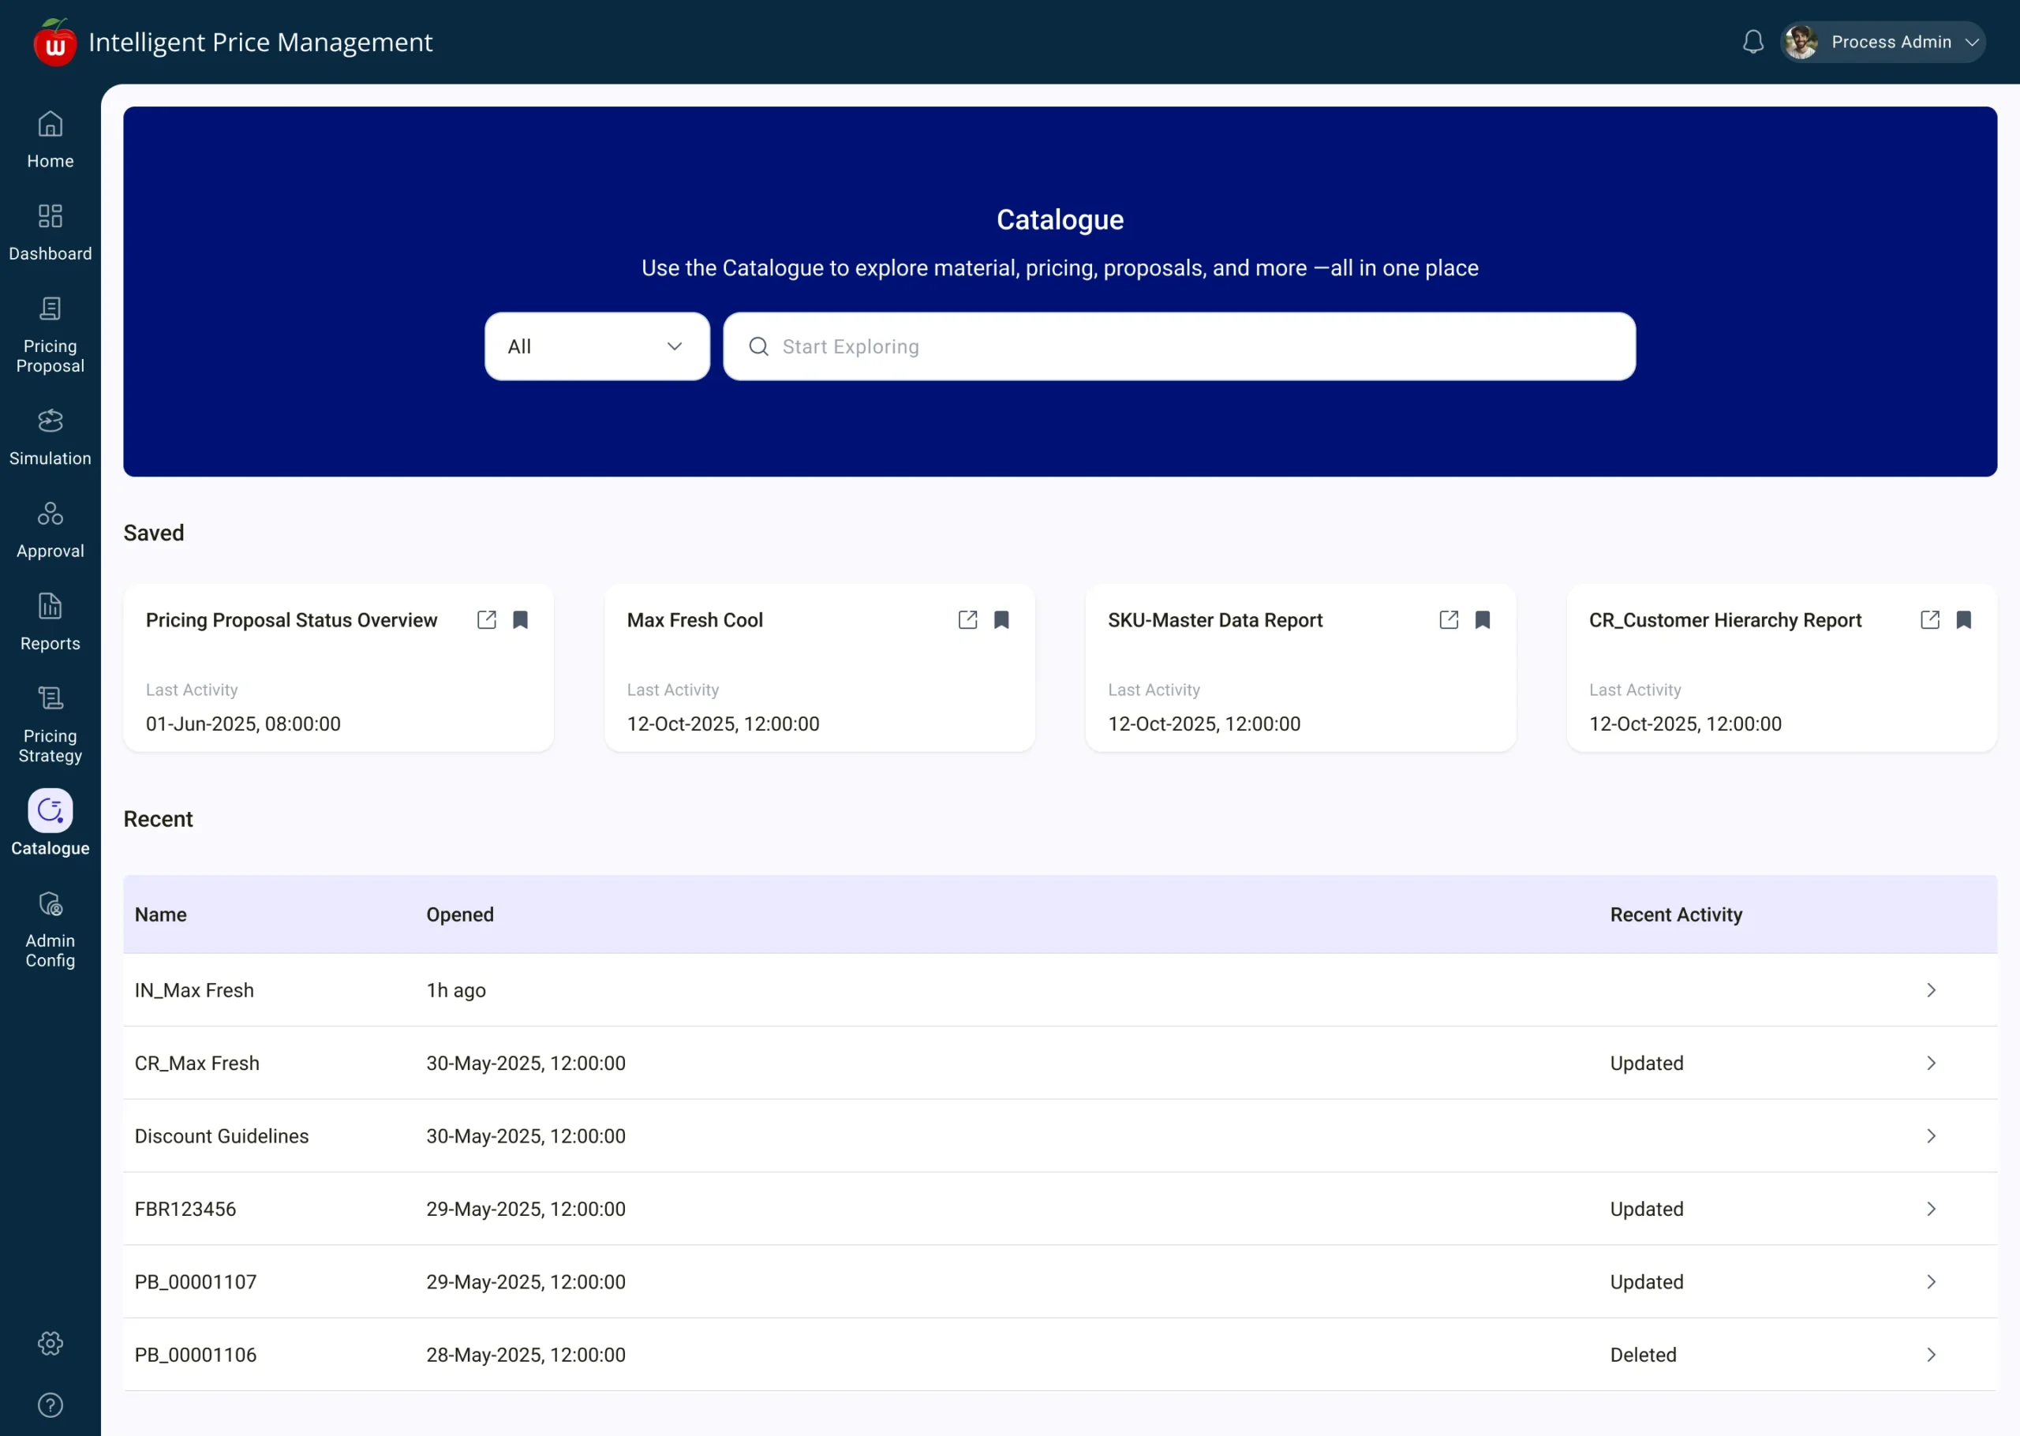This screenshot has height=1436, width=2020.
Task: Click the Intelligent Price Management apple logo
Action: pos(54,42)
